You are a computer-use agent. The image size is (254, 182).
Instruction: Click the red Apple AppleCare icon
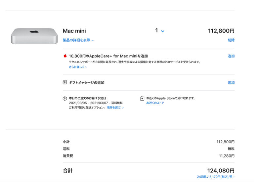click(65, 56)
